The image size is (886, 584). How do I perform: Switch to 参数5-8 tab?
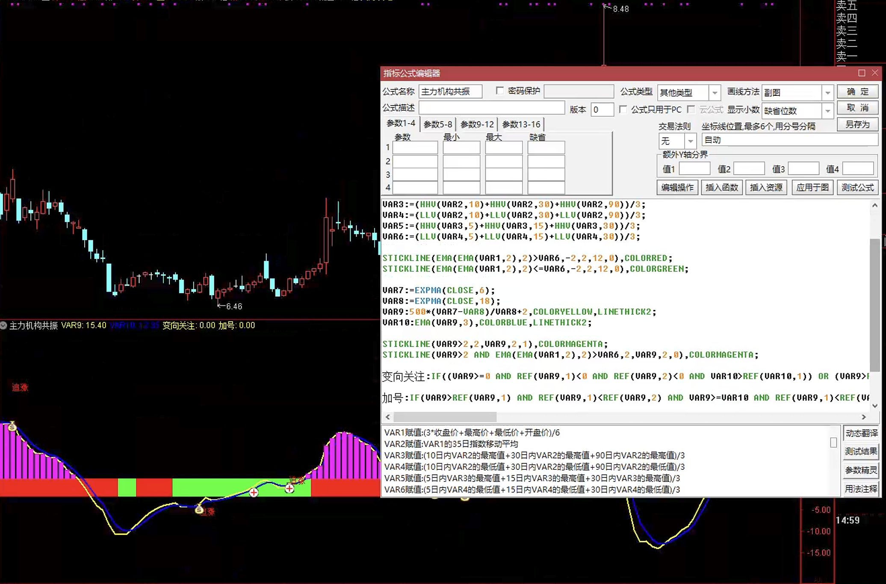[x=438, y=124]
